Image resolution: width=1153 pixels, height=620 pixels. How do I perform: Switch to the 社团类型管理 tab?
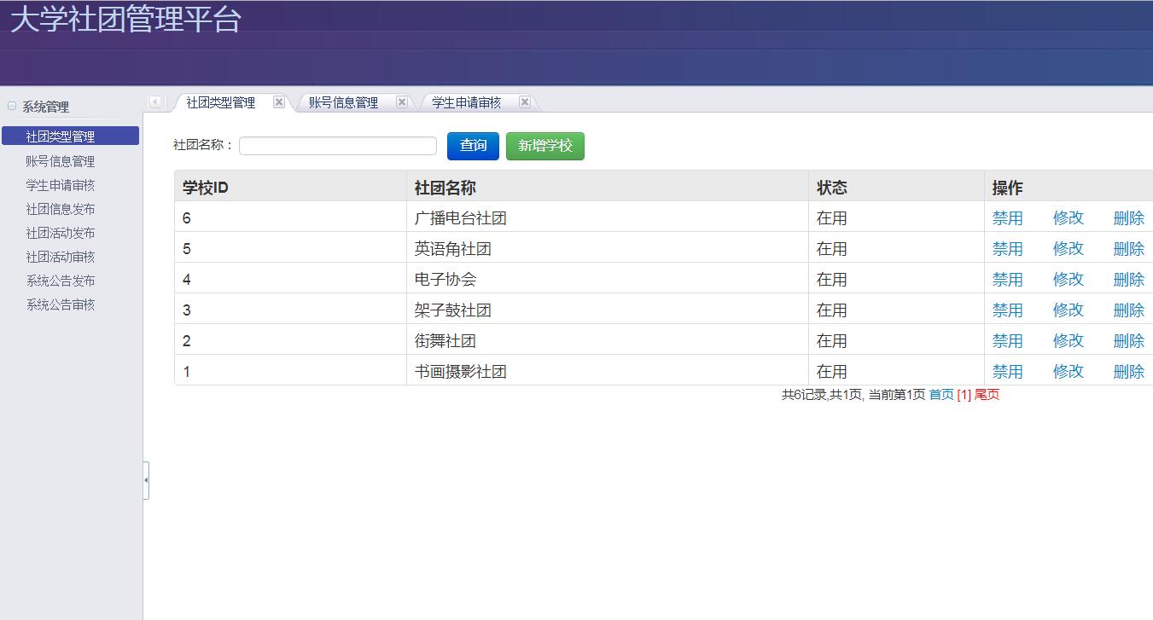click(x=221, y=102)
